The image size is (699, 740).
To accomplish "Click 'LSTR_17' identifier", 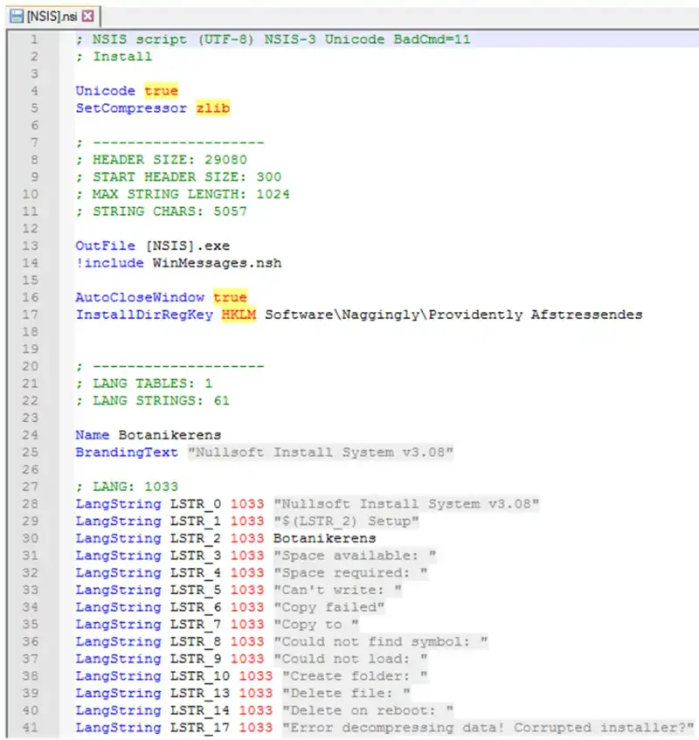I will [x=199, y=728].
